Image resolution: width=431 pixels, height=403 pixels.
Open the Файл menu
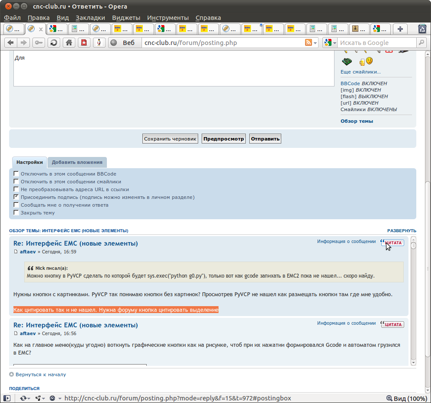pos(13,18)
